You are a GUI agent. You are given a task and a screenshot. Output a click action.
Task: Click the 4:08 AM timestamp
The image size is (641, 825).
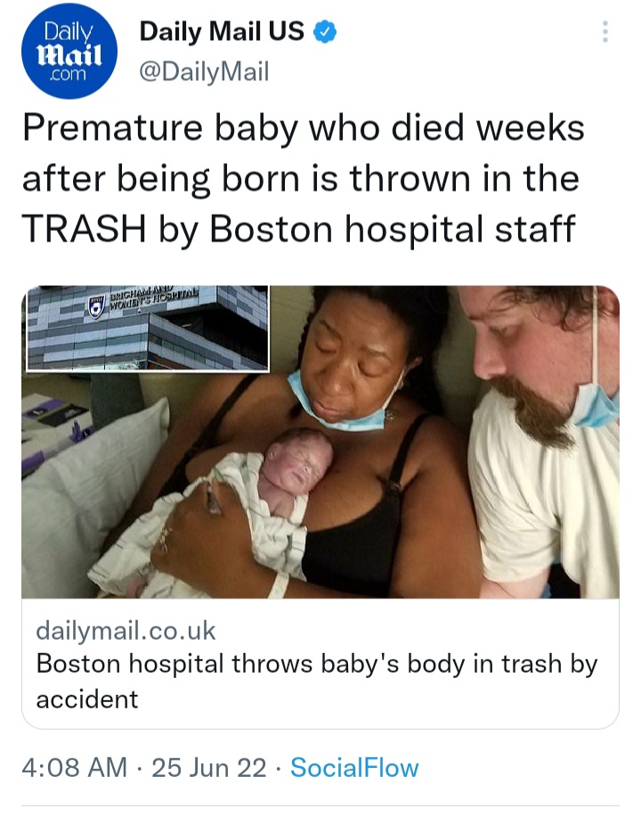75,767
